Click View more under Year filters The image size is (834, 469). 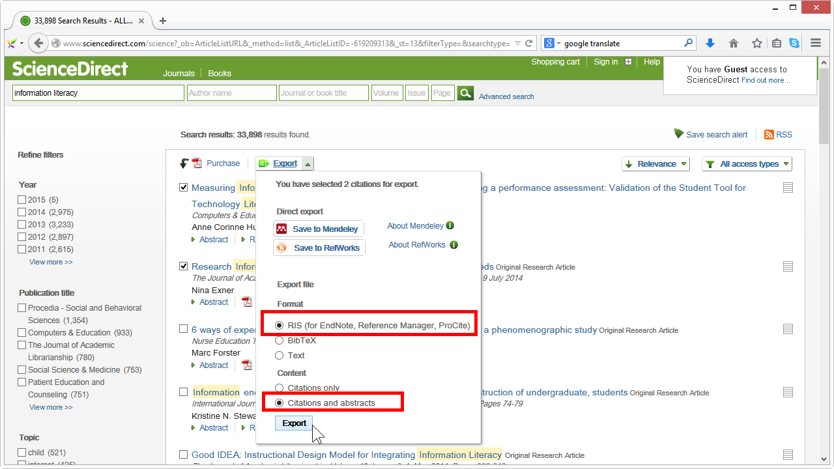(x=51, y=262)
